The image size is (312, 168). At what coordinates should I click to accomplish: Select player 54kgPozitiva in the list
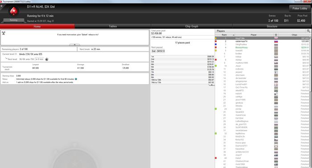click(262, 44)
